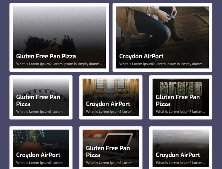Click the Croydon AirPort title over station hall

pyautogui.click(x=108, y=104)
